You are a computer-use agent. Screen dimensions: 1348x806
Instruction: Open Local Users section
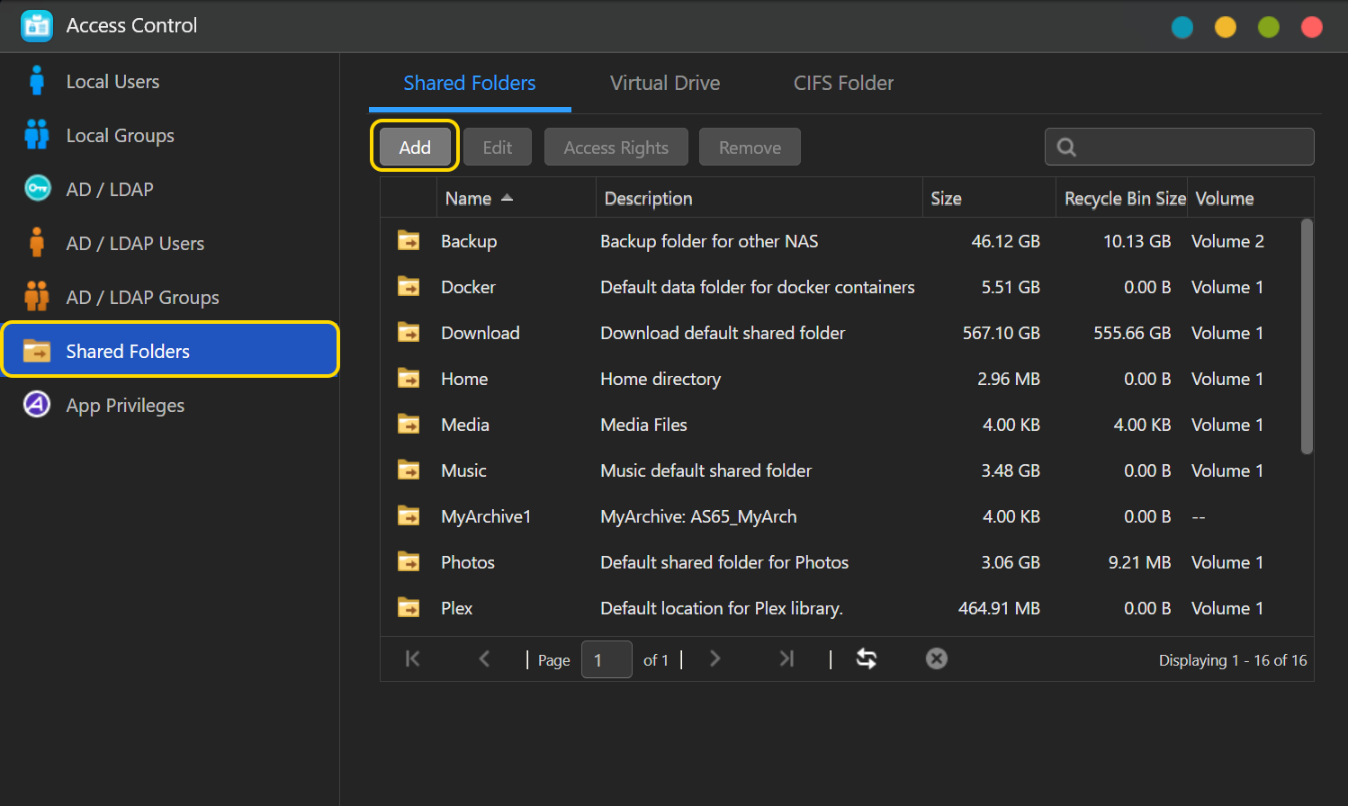coord(170,81)
